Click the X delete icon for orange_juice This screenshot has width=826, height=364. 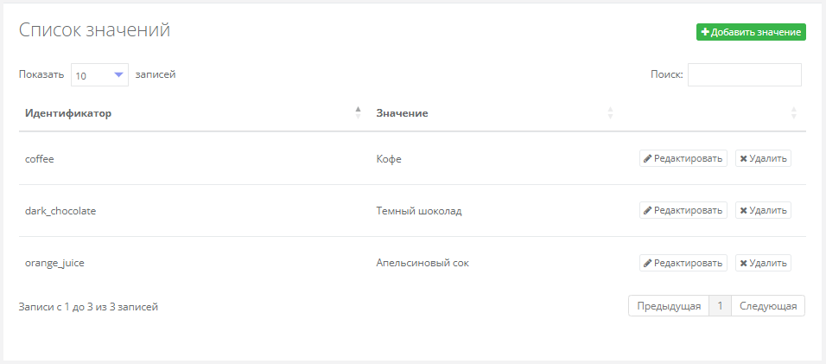[x=743, y=263]
